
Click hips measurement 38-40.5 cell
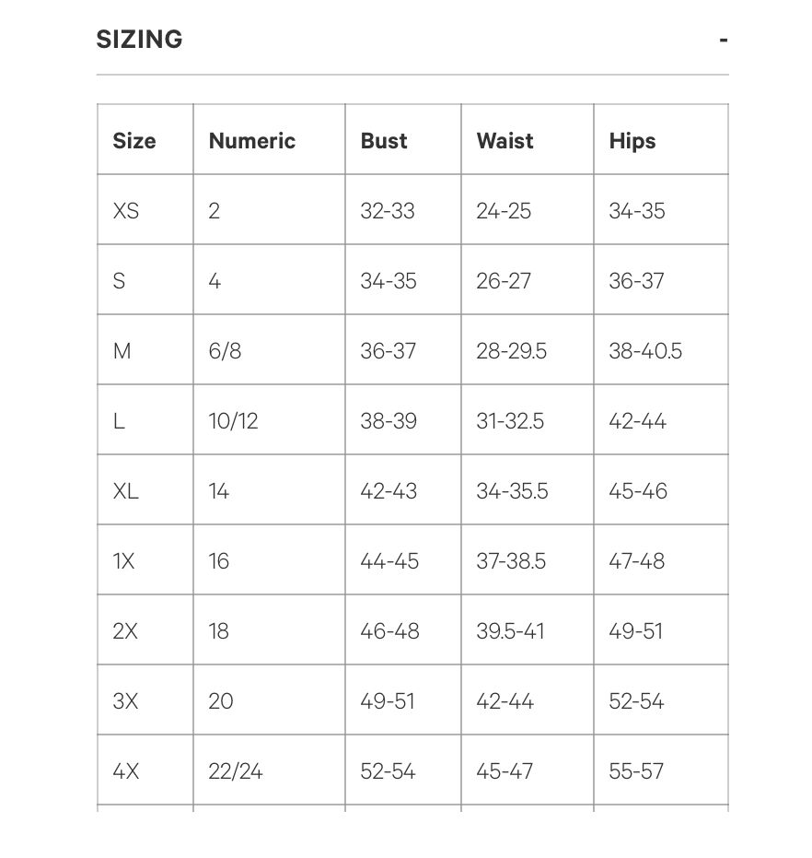(x=645, y=351)
